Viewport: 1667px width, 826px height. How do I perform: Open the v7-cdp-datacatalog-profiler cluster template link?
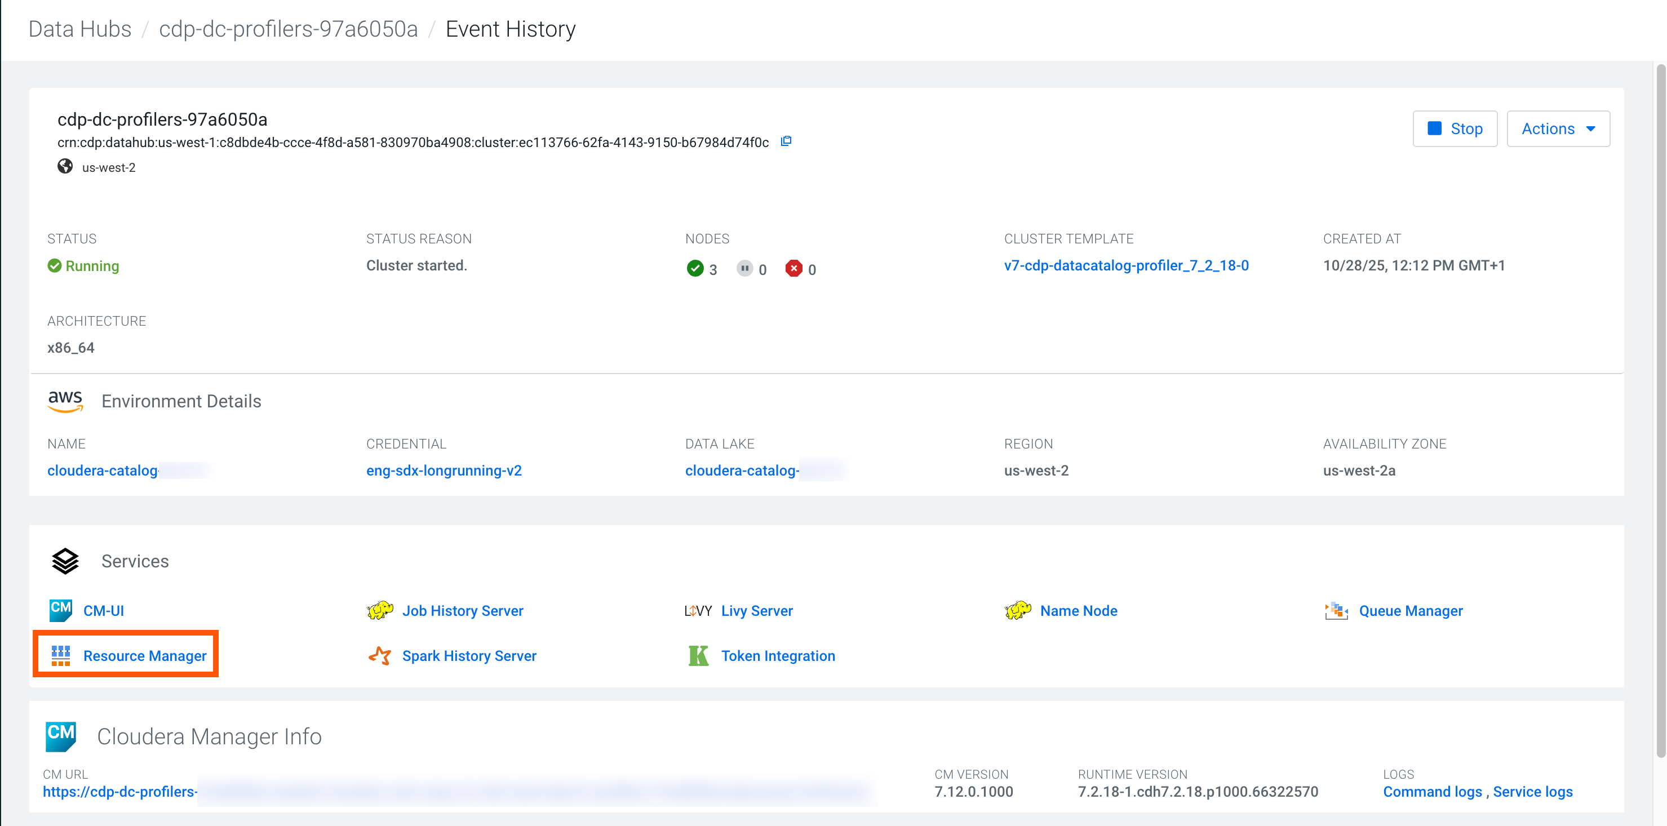click(x=1126, y=265)
